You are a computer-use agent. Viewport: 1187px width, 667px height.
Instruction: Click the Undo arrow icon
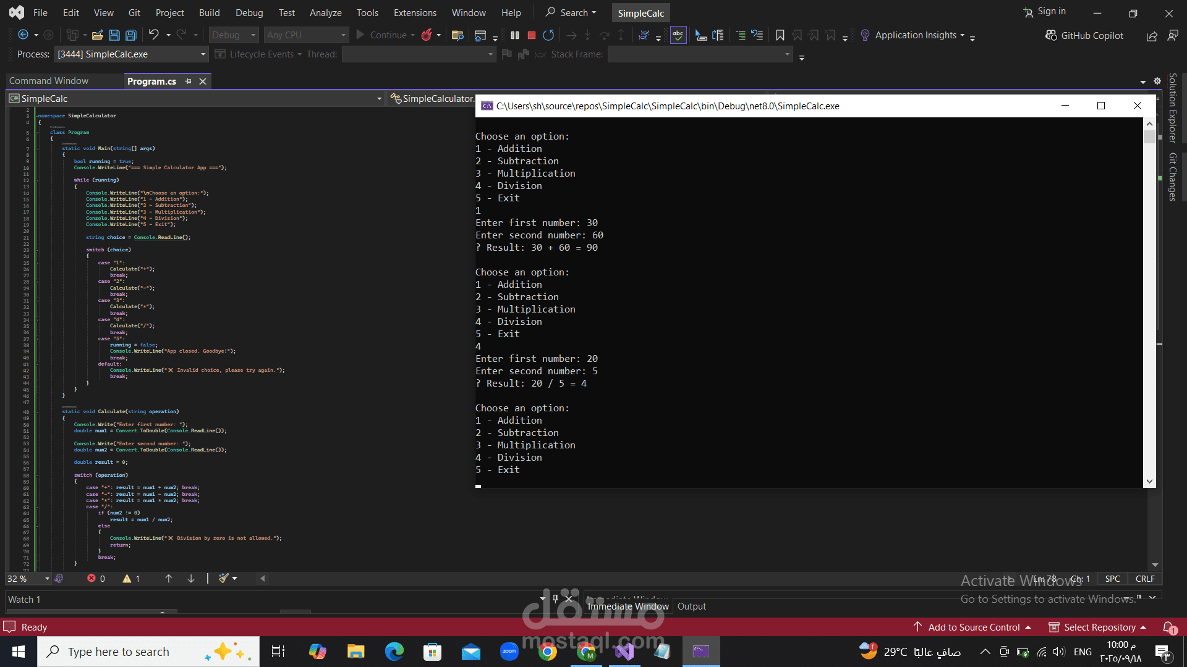(x=154, y=35)
